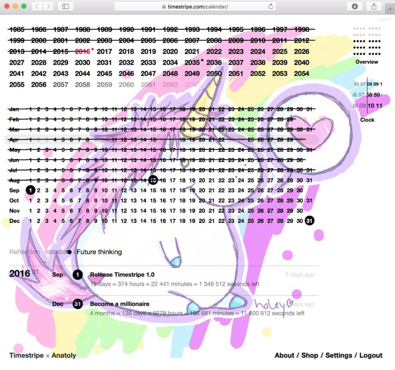
Task: Open a new tab with plus button
Action: point(390,10)
